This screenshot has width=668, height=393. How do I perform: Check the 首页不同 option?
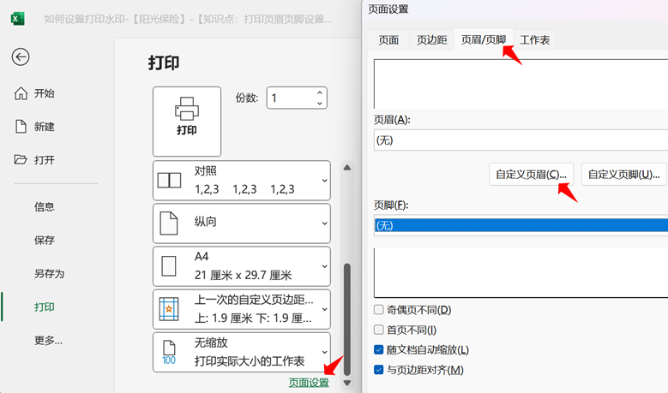(x=379, y=330)
